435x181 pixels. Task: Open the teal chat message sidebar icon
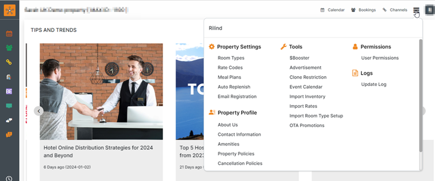click(9, 106)
